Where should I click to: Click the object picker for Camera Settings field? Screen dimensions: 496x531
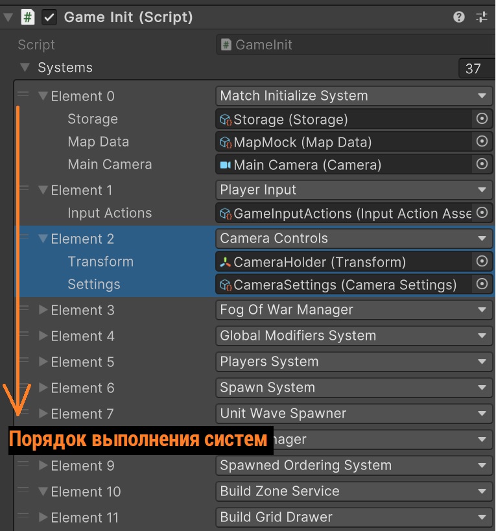click(482, 284)
